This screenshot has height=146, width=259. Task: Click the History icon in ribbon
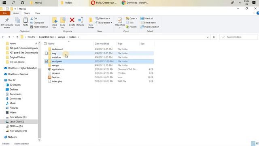(x=132, y=27)
